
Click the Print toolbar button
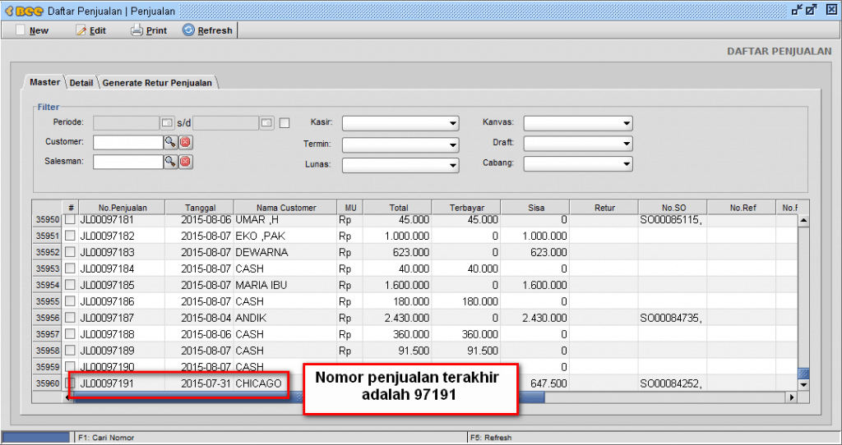pyautogui.click(x=150, y=30)
